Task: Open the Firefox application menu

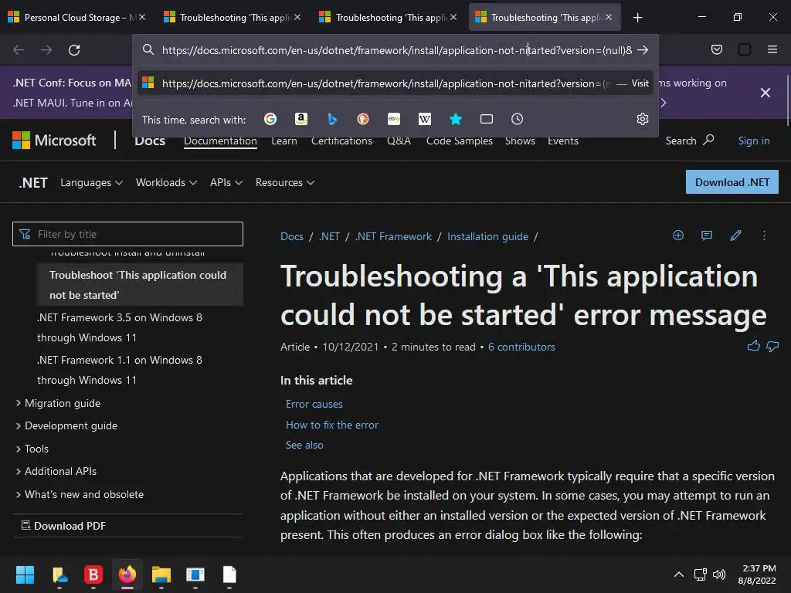Action: 772,49
